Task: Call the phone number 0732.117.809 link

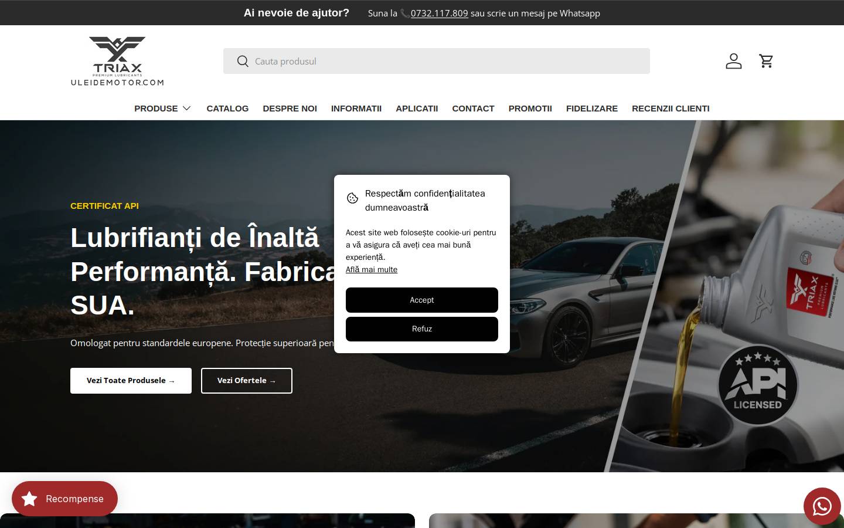Action: coord(439,13)
